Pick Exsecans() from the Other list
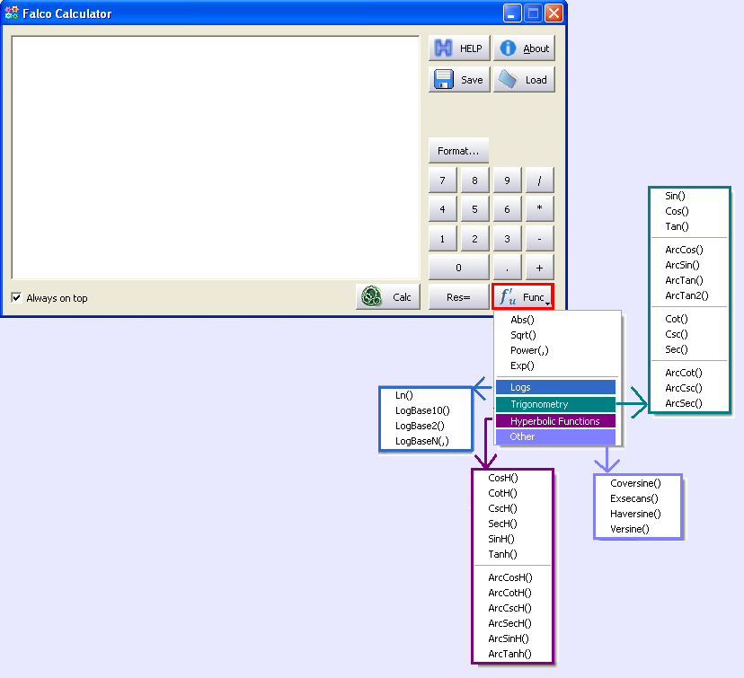Screen dimensions: 744x678 pos(633,498)
